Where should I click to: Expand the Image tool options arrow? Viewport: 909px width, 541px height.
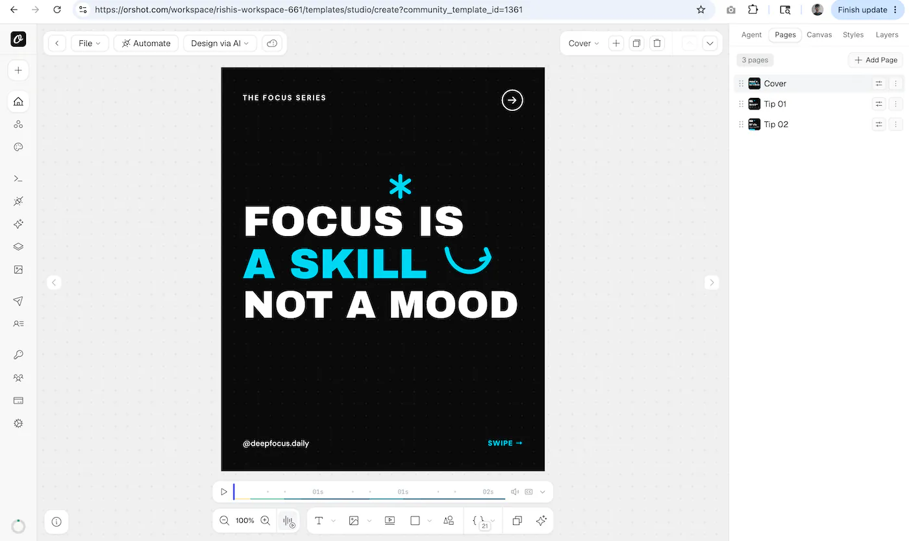(369, 521)
